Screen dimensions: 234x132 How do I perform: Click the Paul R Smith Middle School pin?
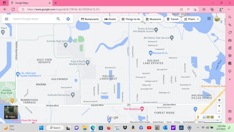[x=88, y=63]
